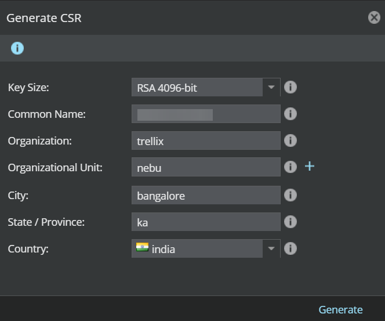This screenshot has width=385, height=321.
Task: Open the Key Size dropdown arrow
Action: pos(271,87)
